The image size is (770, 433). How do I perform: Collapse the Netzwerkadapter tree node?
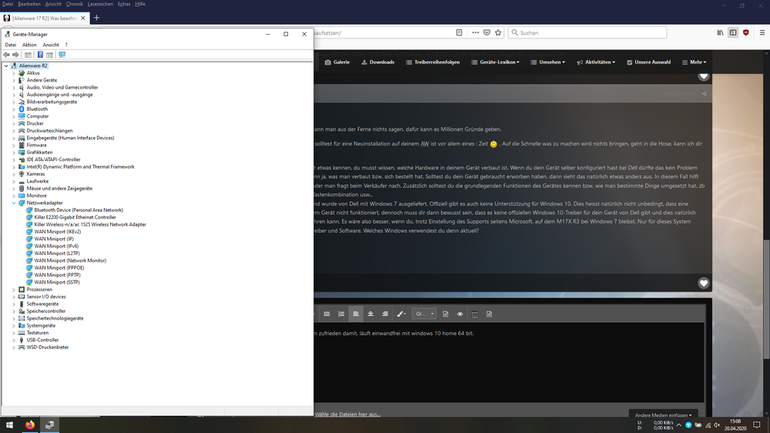pyautogui.click(x=14, y=203)
